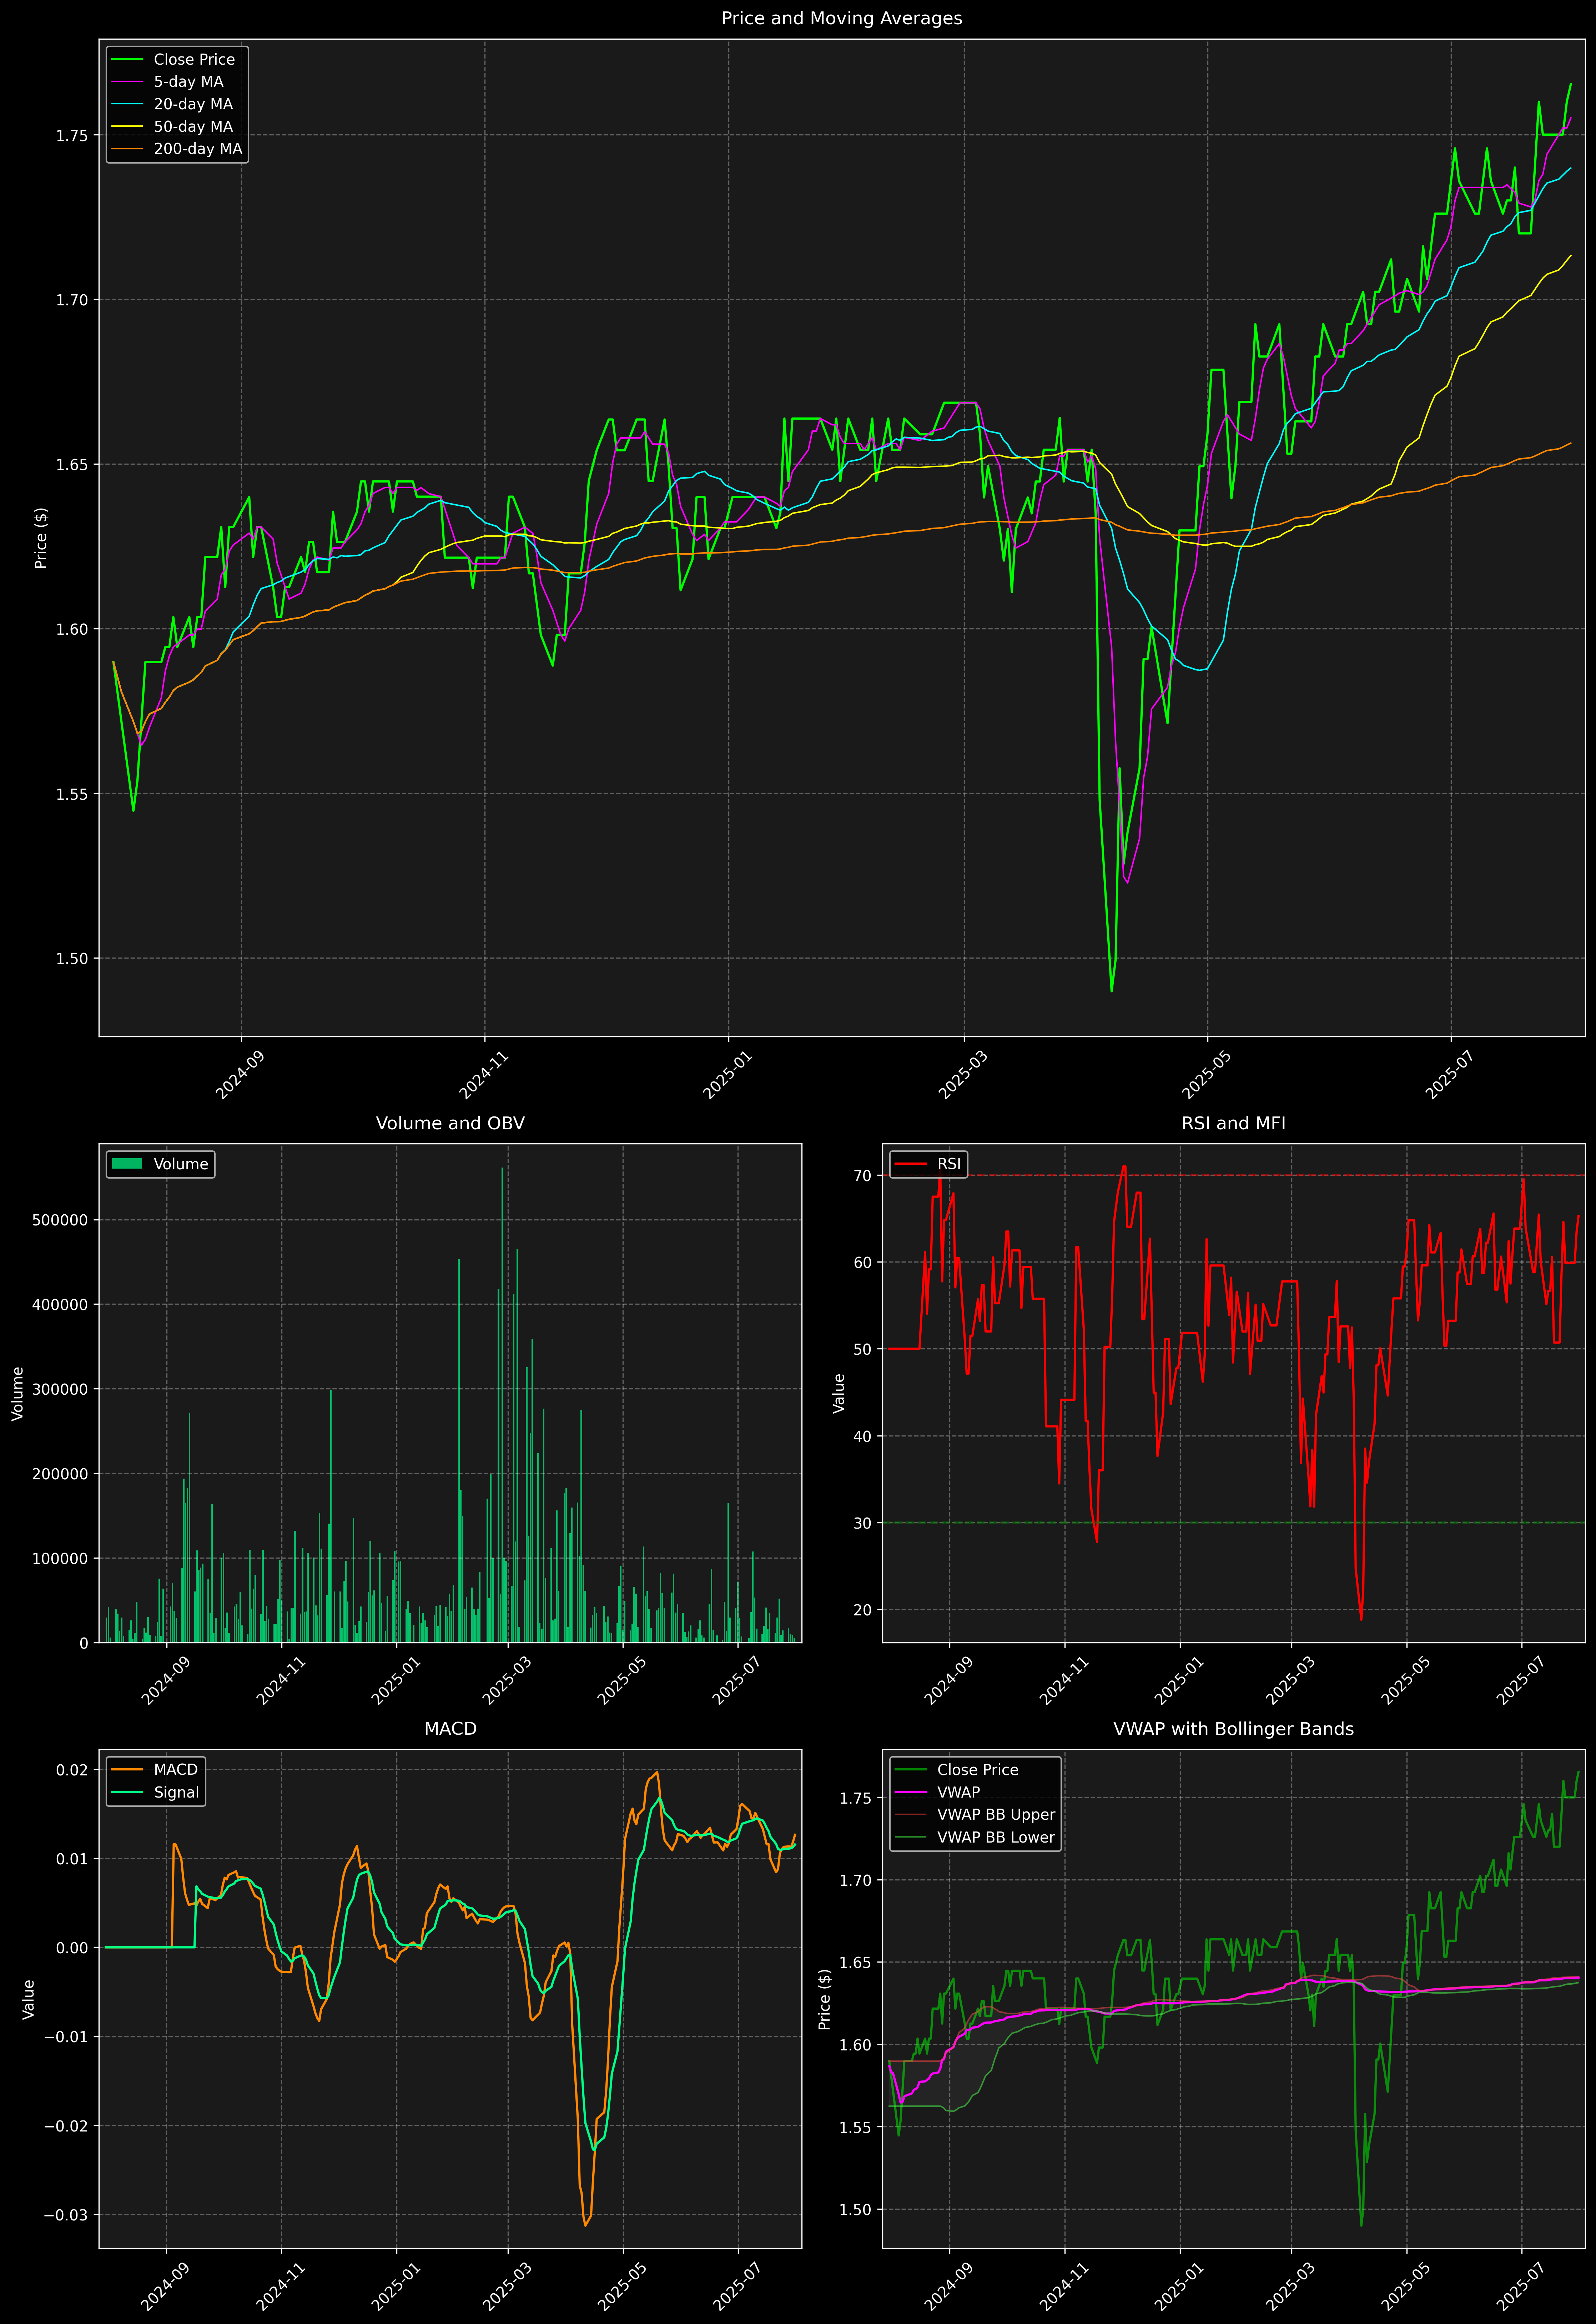
Task: Click the 40 tick on RSI chart
Action: [x=863, y=1436]
